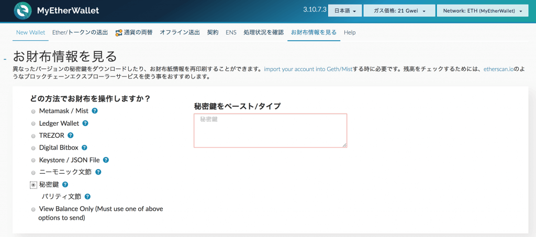The image size is (536, 237).
Task: Select the Digital Bitbox radio button
Action: (x=33, y=148)
